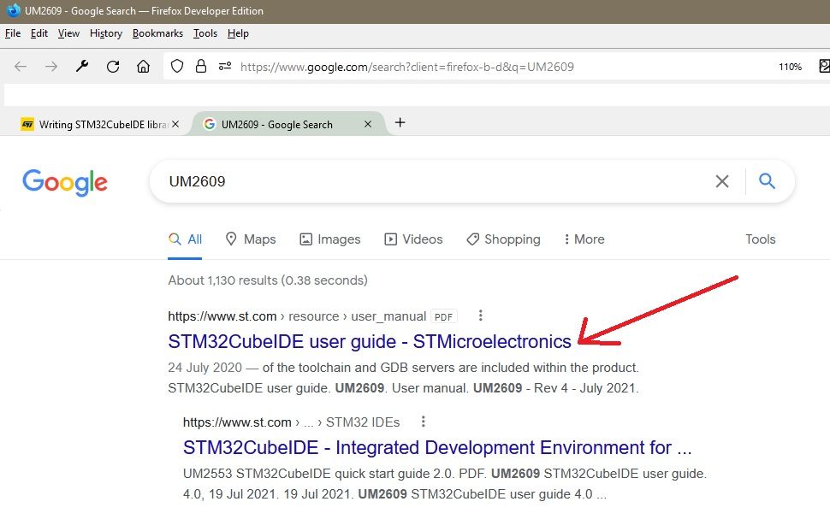Open the Bookmarks menu
The image size is (830, 531).
[157, 33]
